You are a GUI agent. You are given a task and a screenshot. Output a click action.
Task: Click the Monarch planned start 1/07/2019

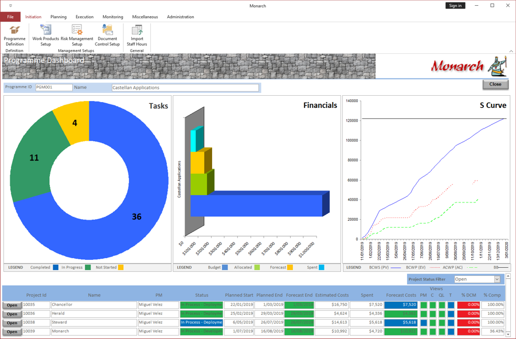(x=239, y=332)
